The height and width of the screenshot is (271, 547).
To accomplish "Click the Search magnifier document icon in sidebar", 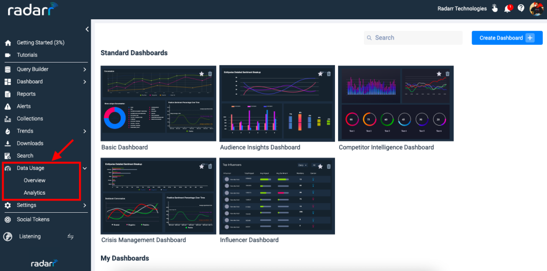I will [x=8, y=156].
